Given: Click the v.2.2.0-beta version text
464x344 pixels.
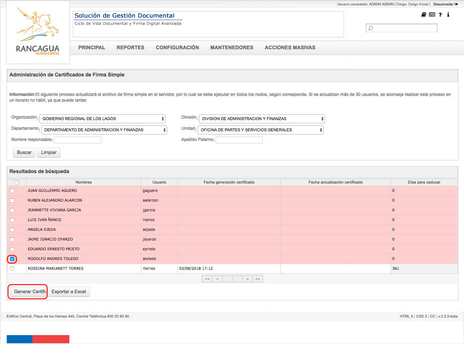Looking at the screenshot, I should 448,317.
